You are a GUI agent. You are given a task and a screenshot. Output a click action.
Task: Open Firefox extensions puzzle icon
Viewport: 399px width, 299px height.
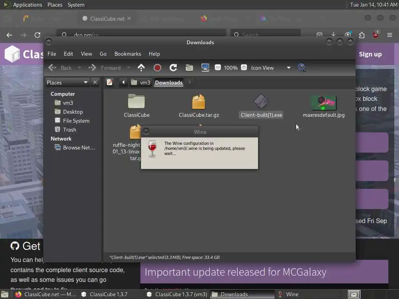[362, 35]
